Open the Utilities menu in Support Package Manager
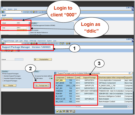The image size is (135, 115). pyautogui.click(x=33, y=41)
